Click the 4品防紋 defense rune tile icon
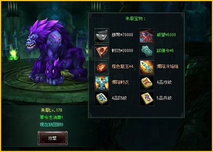This screenshot has width=213, height=152. point(102,99)
